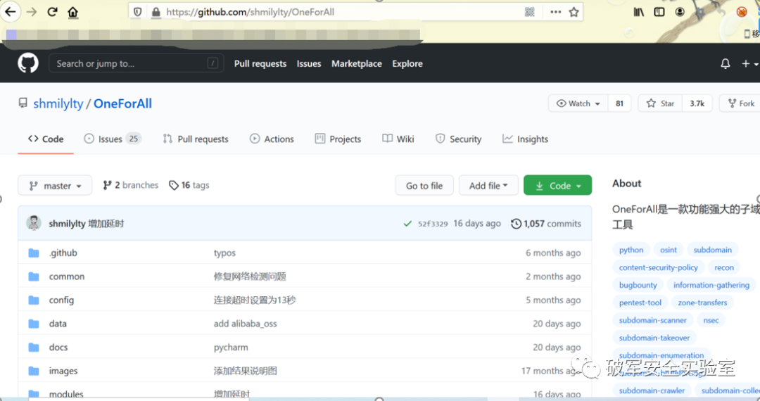Image resolution: width=760 pixels, height=401 pixels.
Task: Click the shield tracking protection icon
Action: [x=138, y=12]
